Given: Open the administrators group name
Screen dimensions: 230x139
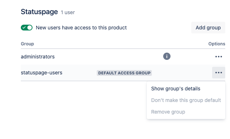Looking at the screenshot, I should [x=38, y=57].
